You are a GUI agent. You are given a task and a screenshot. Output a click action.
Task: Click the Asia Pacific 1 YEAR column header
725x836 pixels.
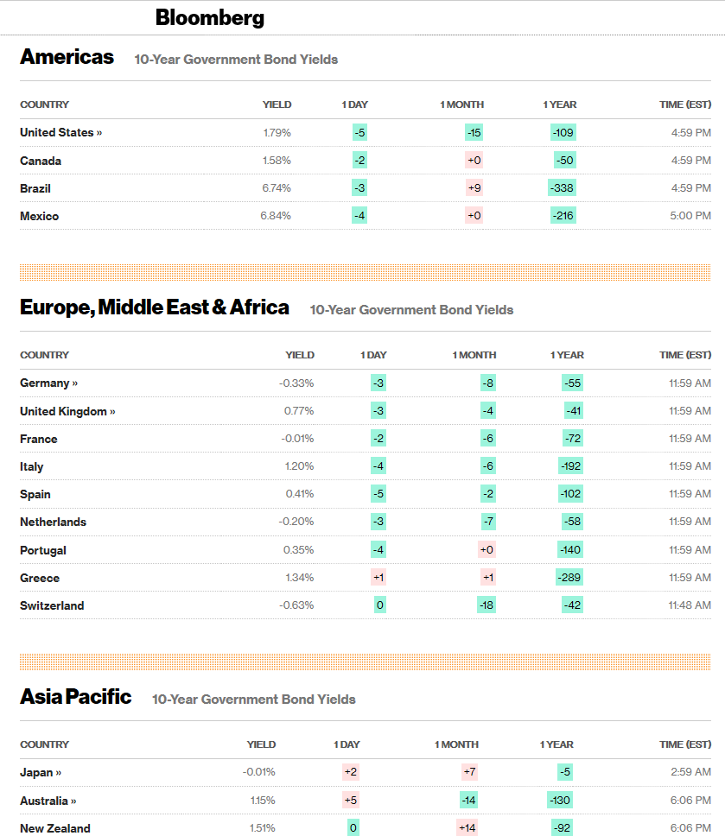[556, 744]
